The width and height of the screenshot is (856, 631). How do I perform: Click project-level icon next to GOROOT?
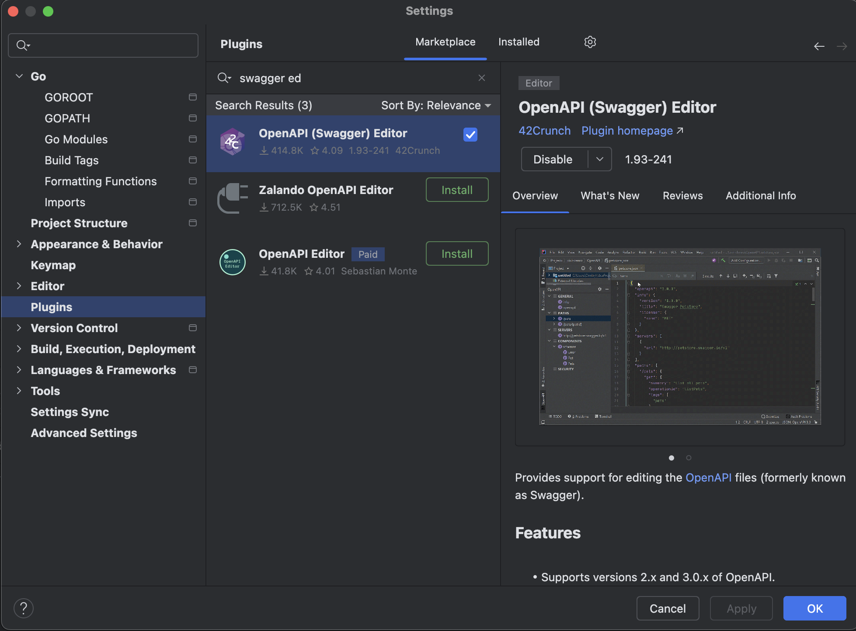[192, 97]
